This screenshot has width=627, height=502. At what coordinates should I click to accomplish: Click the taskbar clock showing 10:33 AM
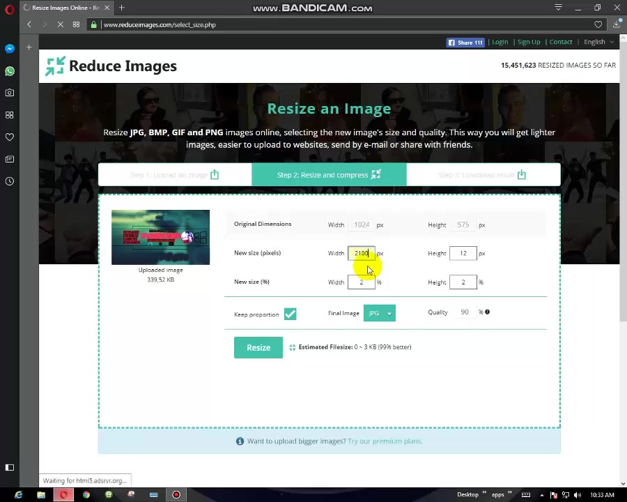(x=602, y=495)
